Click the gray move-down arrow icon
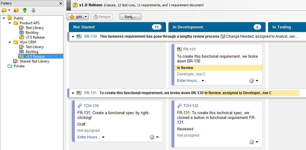Screen dimensions: 306x150 click(34, 10)
